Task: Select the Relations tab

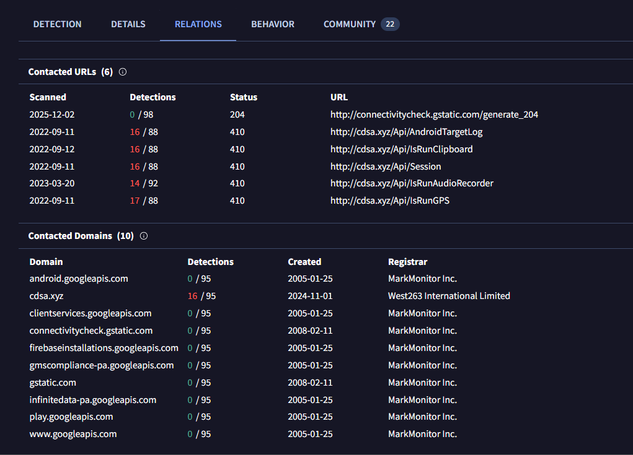Action: [x=198, y=24]
